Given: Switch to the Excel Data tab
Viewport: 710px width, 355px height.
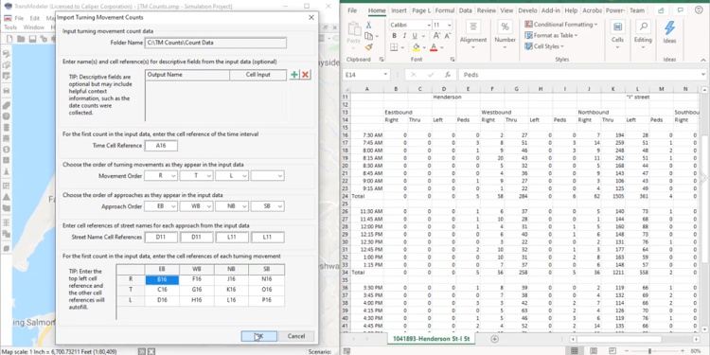Looking at the screenshot, I should (x=465, y=10).
